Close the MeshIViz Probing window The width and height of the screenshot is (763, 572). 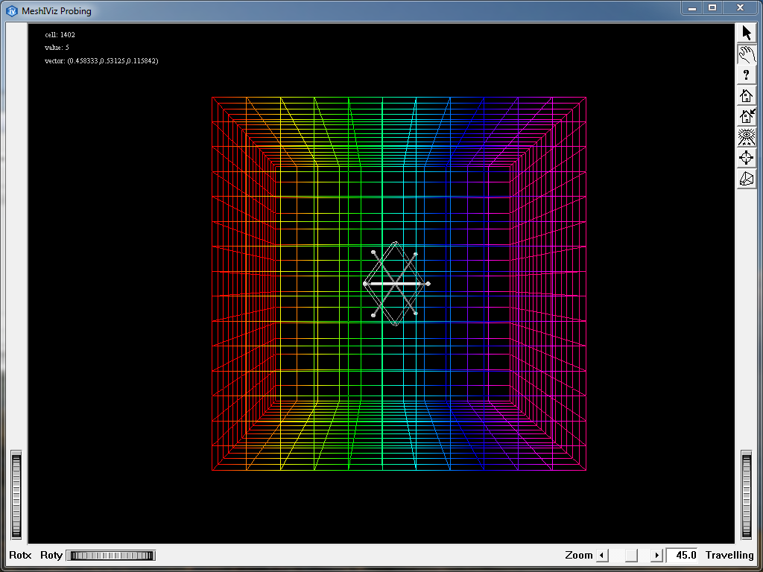[x=740, y=7]
